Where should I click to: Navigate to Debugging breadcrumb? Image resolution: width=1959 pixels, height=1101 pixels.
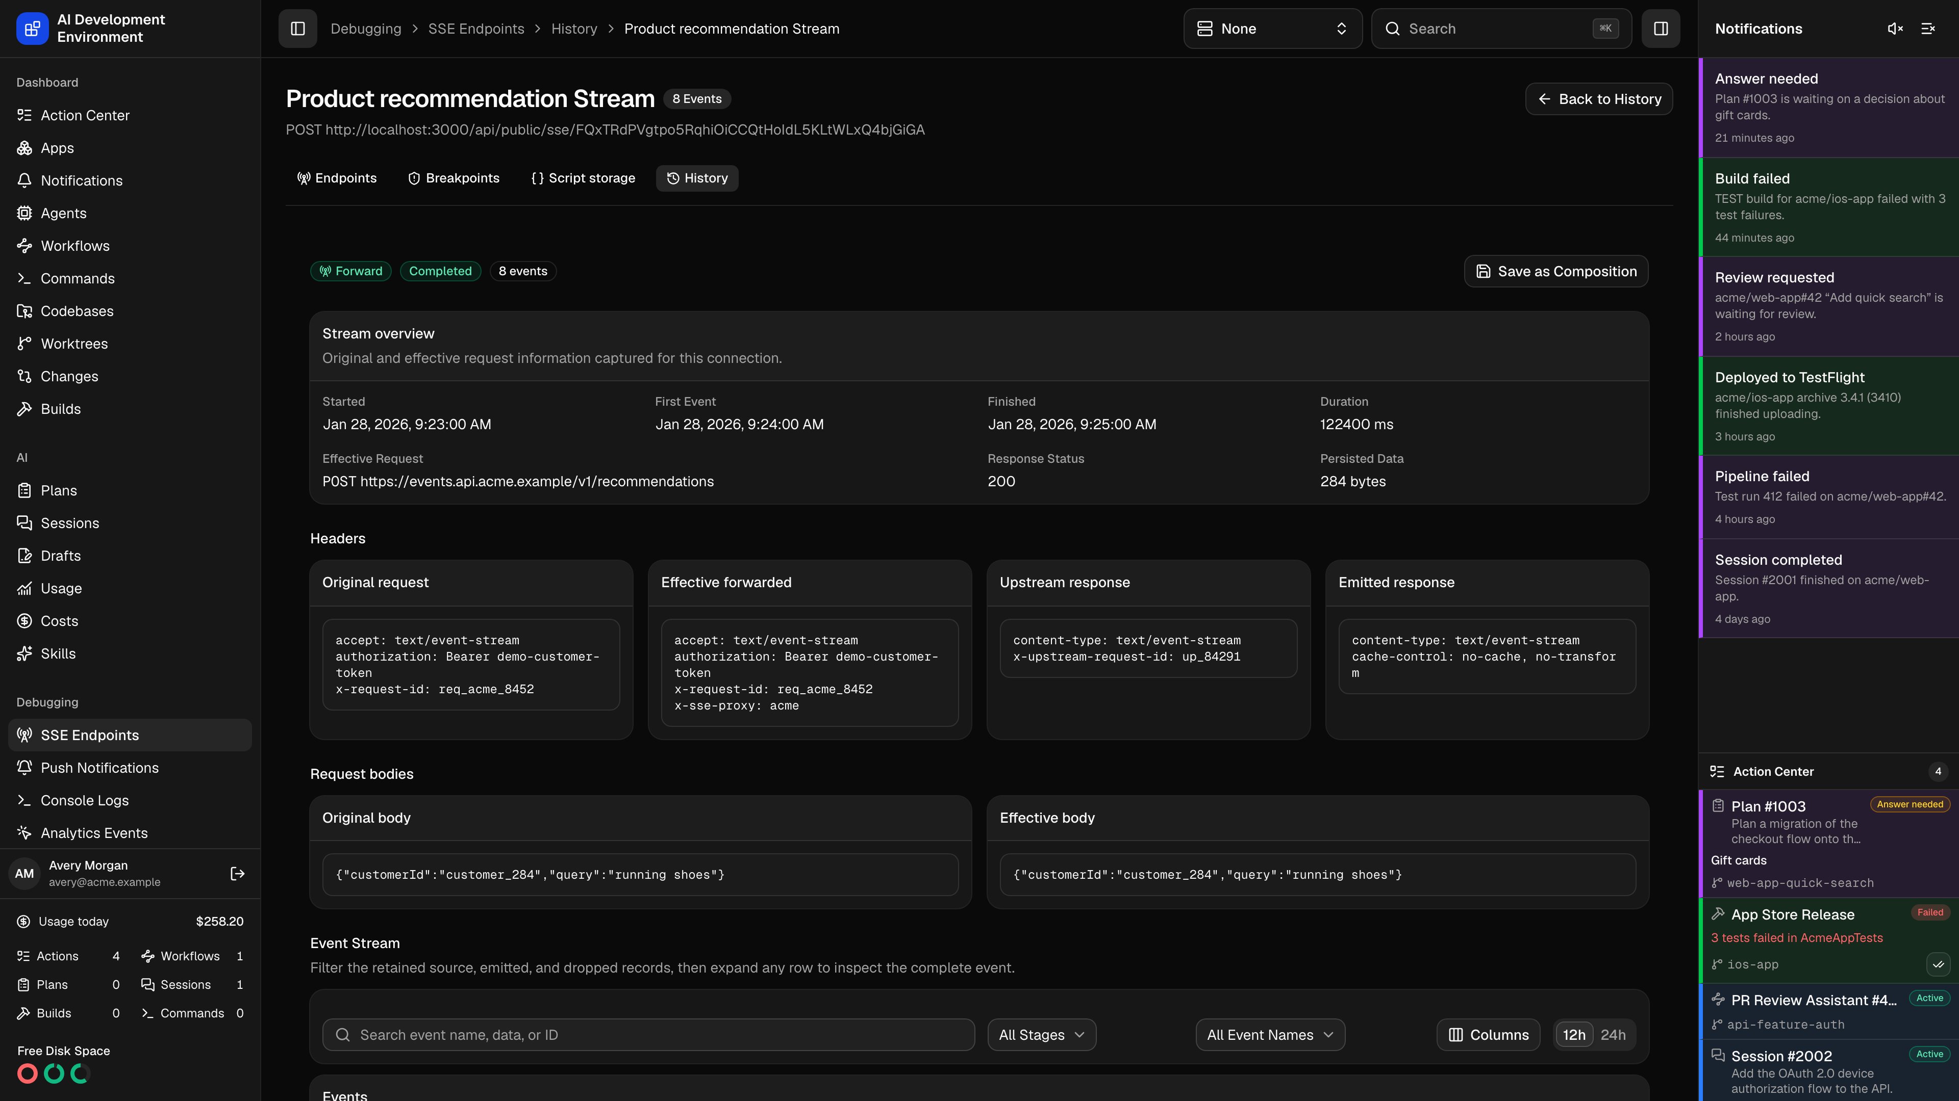pos(366,29)
